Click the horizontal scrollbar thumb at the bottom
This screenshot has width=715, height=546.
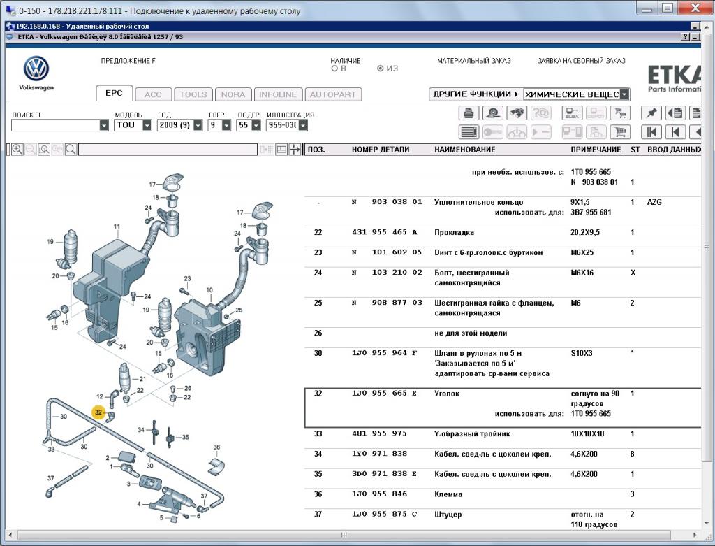click(344, 535)
